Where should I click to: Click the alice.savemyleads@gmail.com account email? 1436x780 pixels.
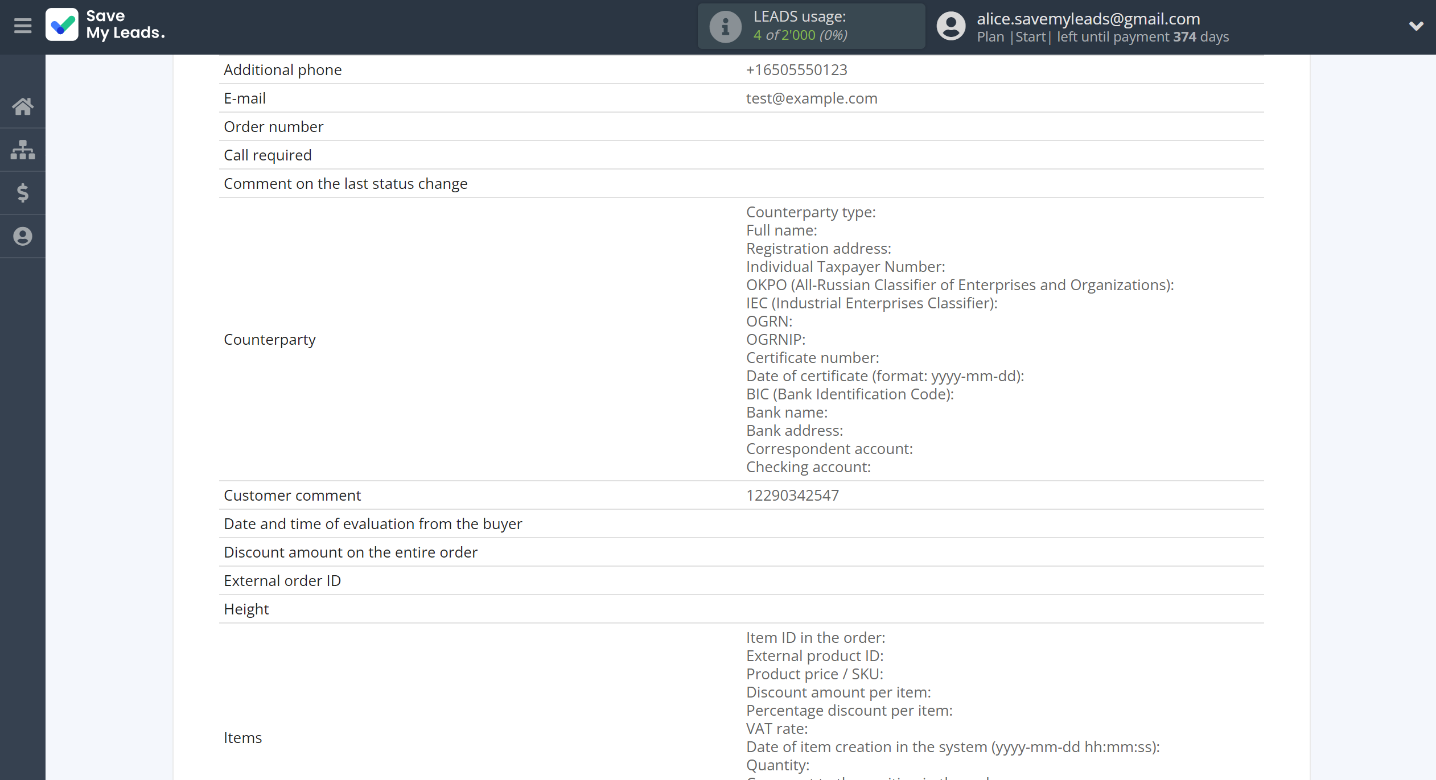(x=1088, y=19)
